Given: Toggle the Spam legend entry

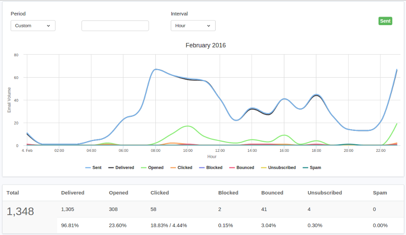Looking at the screenshot, I should coord(312,168).
